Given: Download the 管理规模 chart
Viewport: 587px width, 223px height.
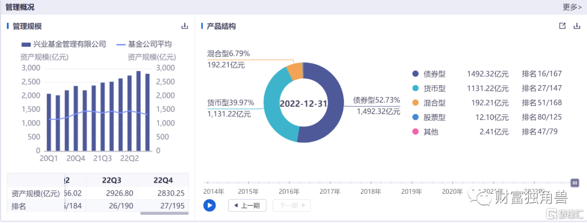Looking at the screenshot, I should 185,26.
